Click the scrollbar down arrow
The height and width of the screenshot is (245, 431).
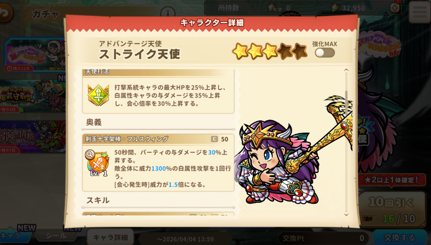coord(346,215)
